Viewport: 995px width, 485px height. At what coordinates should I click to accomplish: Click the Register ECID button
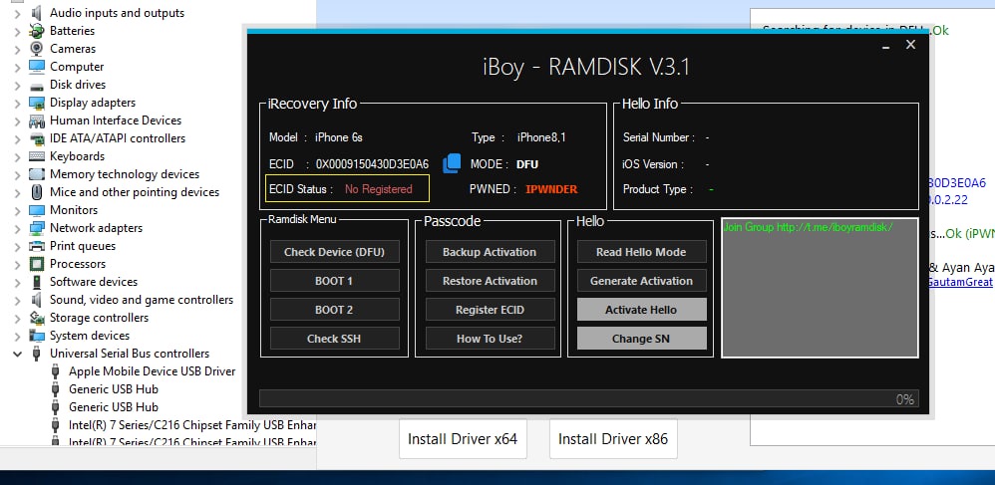[x=490, y=310]
